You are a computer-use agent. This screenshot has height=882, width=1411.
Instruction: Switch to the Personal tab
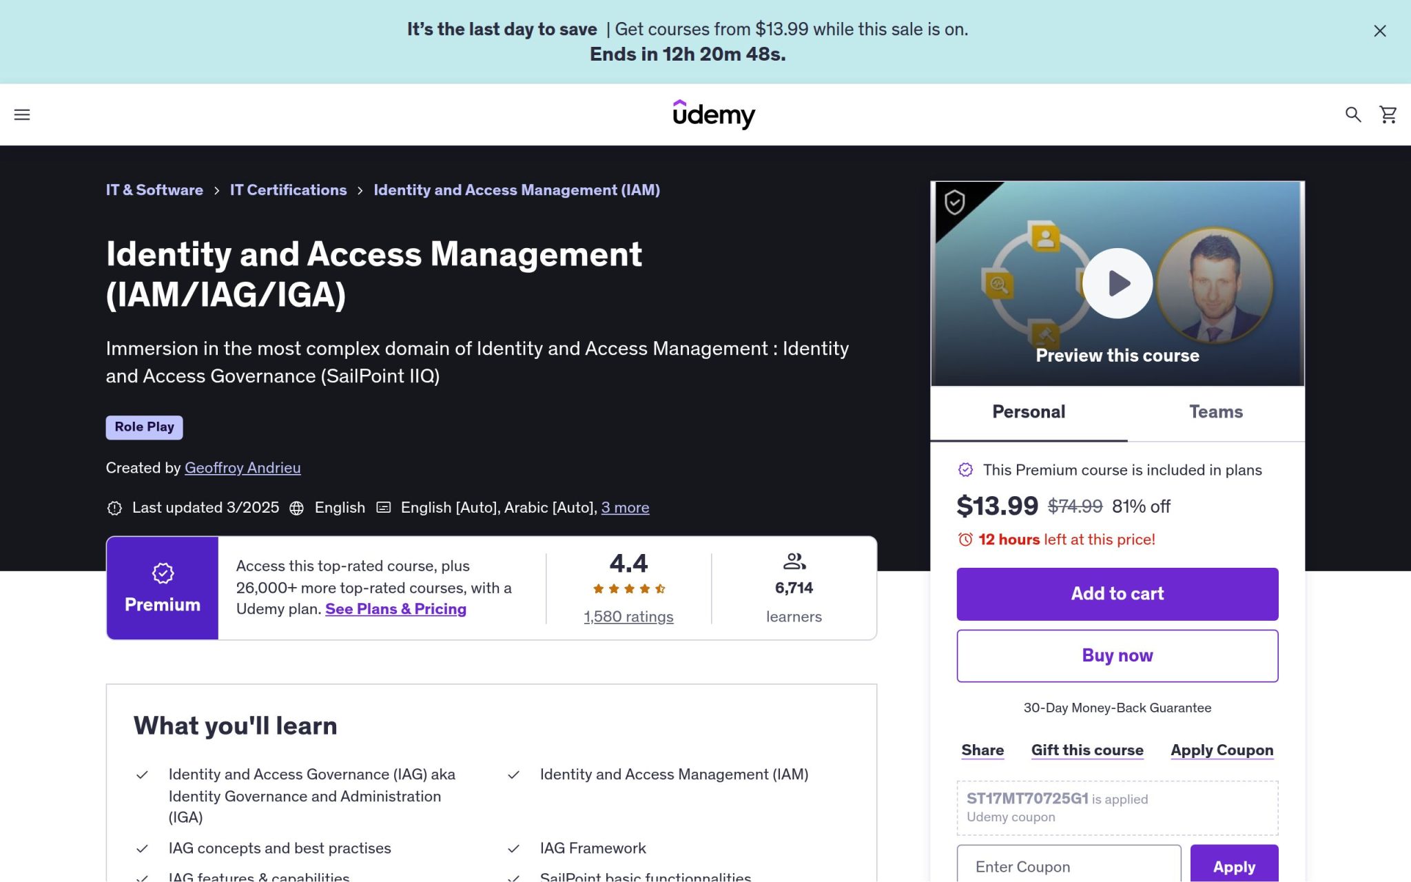[1029, 412]
